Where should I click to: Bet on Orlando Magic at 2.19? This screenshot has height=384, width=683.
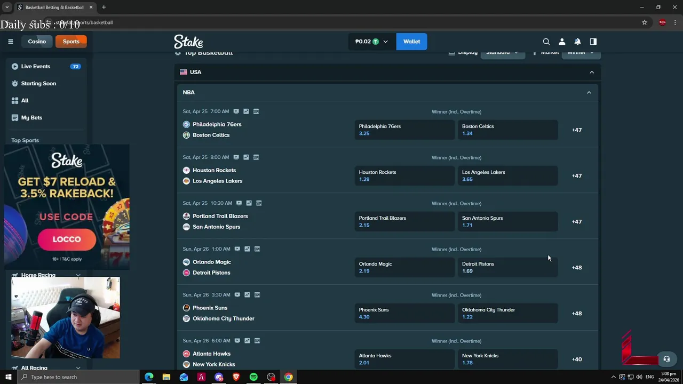click(x=404, y=267)
